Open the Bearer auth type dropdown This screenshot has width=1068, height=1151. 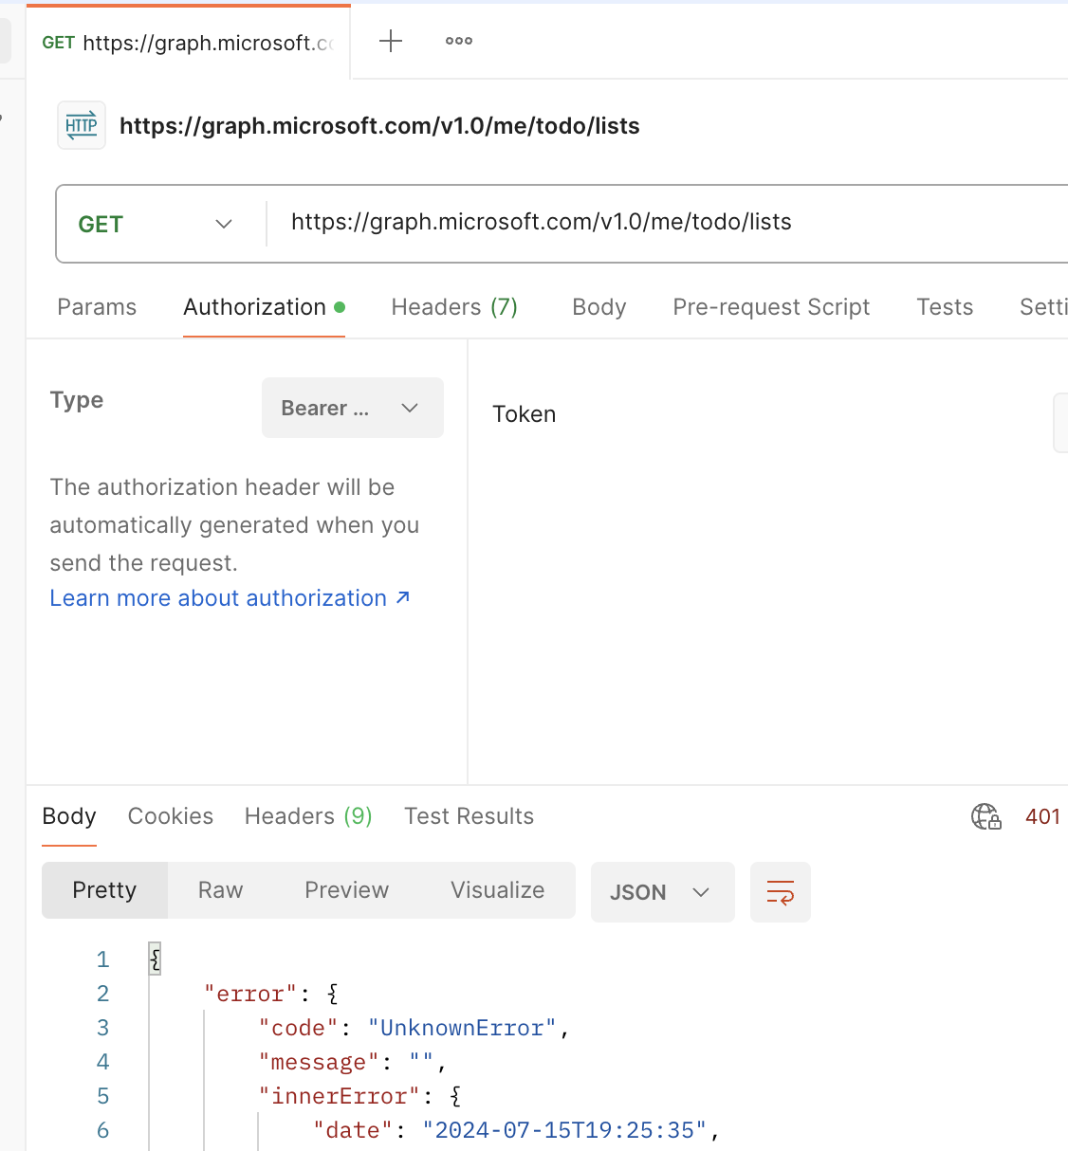point(353,408)
